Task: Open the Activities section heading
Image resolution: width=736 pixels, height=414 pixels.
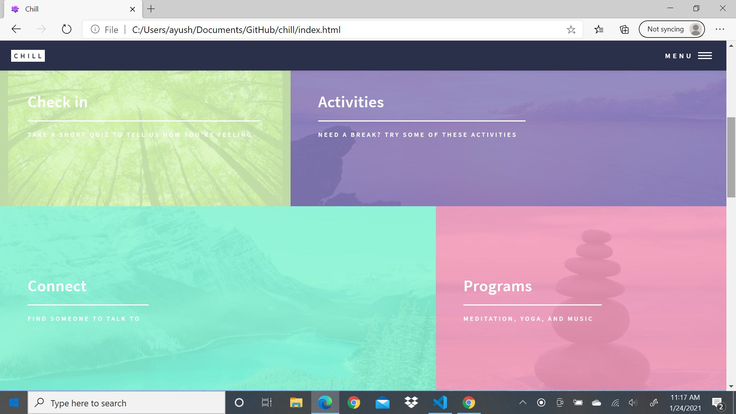Action: coord(351,102)
